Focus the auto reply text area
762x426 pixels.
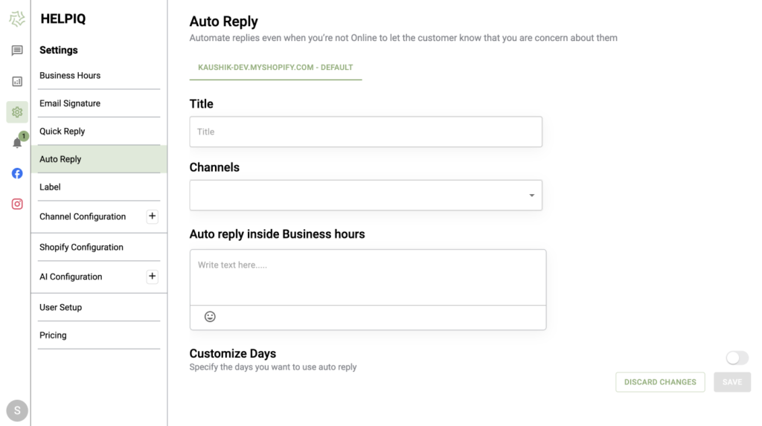coord(368,277)
